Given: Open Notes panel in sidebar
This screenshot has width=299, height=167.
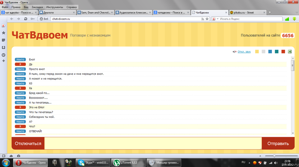Looking at the screenshot, I should [x=3, y=40].
